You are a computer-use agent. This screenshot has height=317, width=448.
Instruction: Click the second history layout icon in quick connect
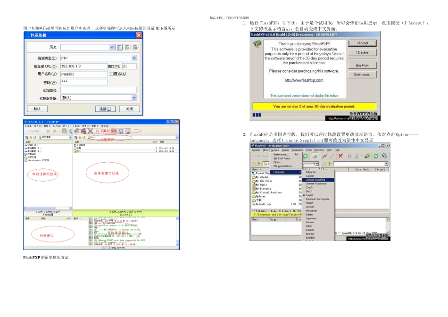[x=127, y=47]
